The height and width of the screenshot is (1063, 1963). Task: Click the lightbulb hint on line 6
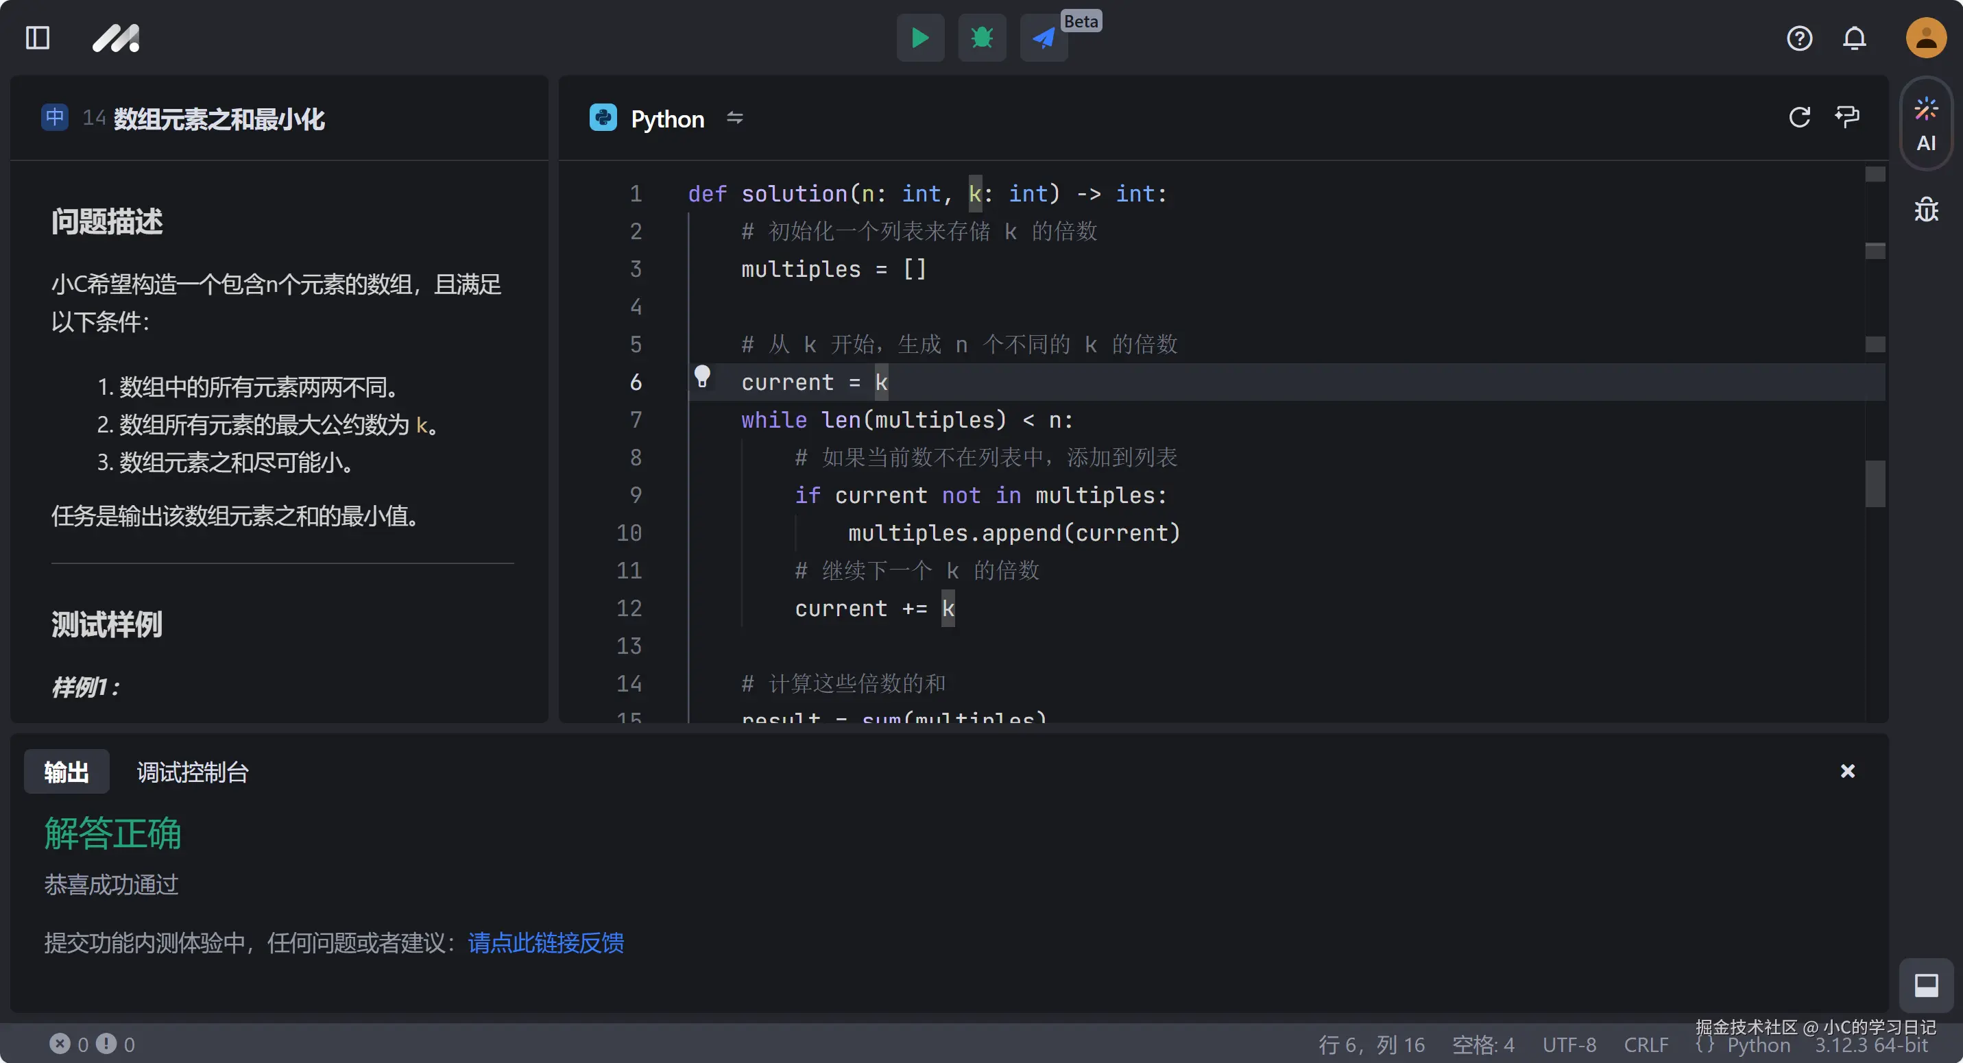coord(702,376)
